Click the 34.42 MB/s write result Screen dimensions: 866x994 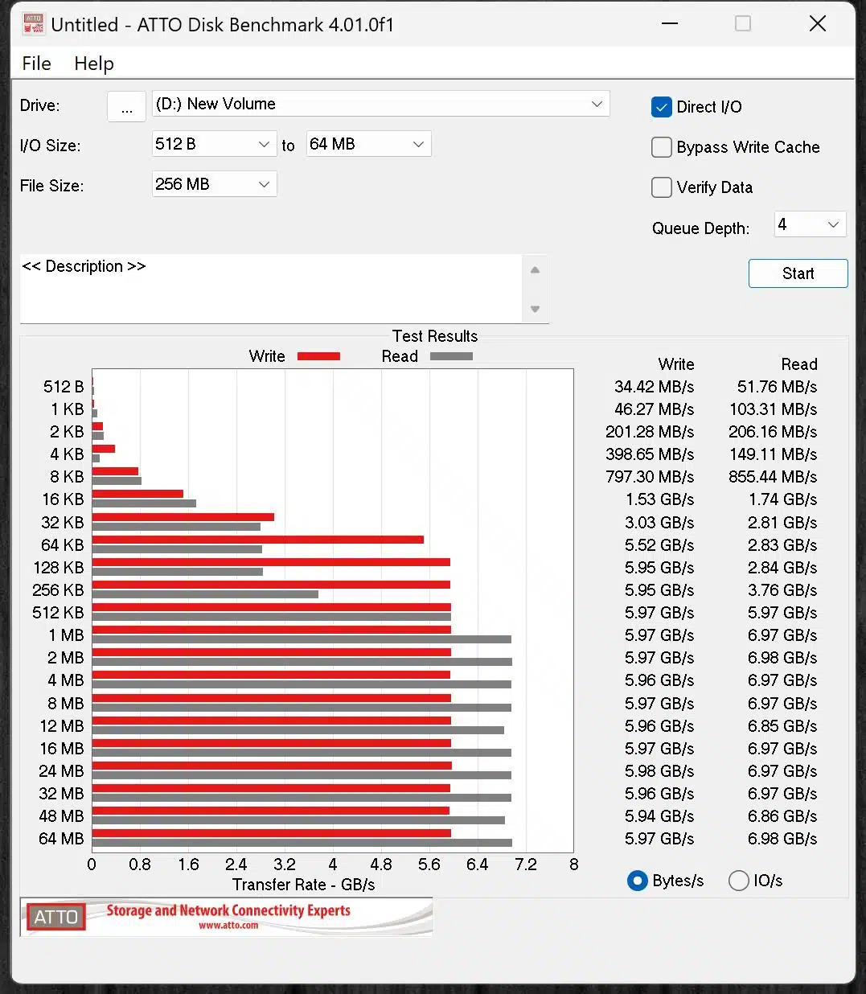click(x=654, y=387)
